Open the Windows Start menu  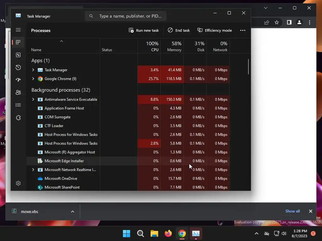pyautogui.click(x=126, y=233)
